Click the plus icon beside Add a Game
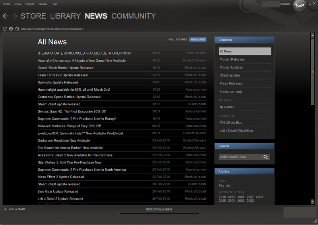The width and height of the screenshot is (318, 225). (5, 209)
